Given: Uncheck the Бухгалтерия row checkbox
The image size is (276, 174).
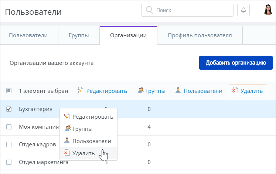Looking at the screenshot, I should (x=9, y=109).
